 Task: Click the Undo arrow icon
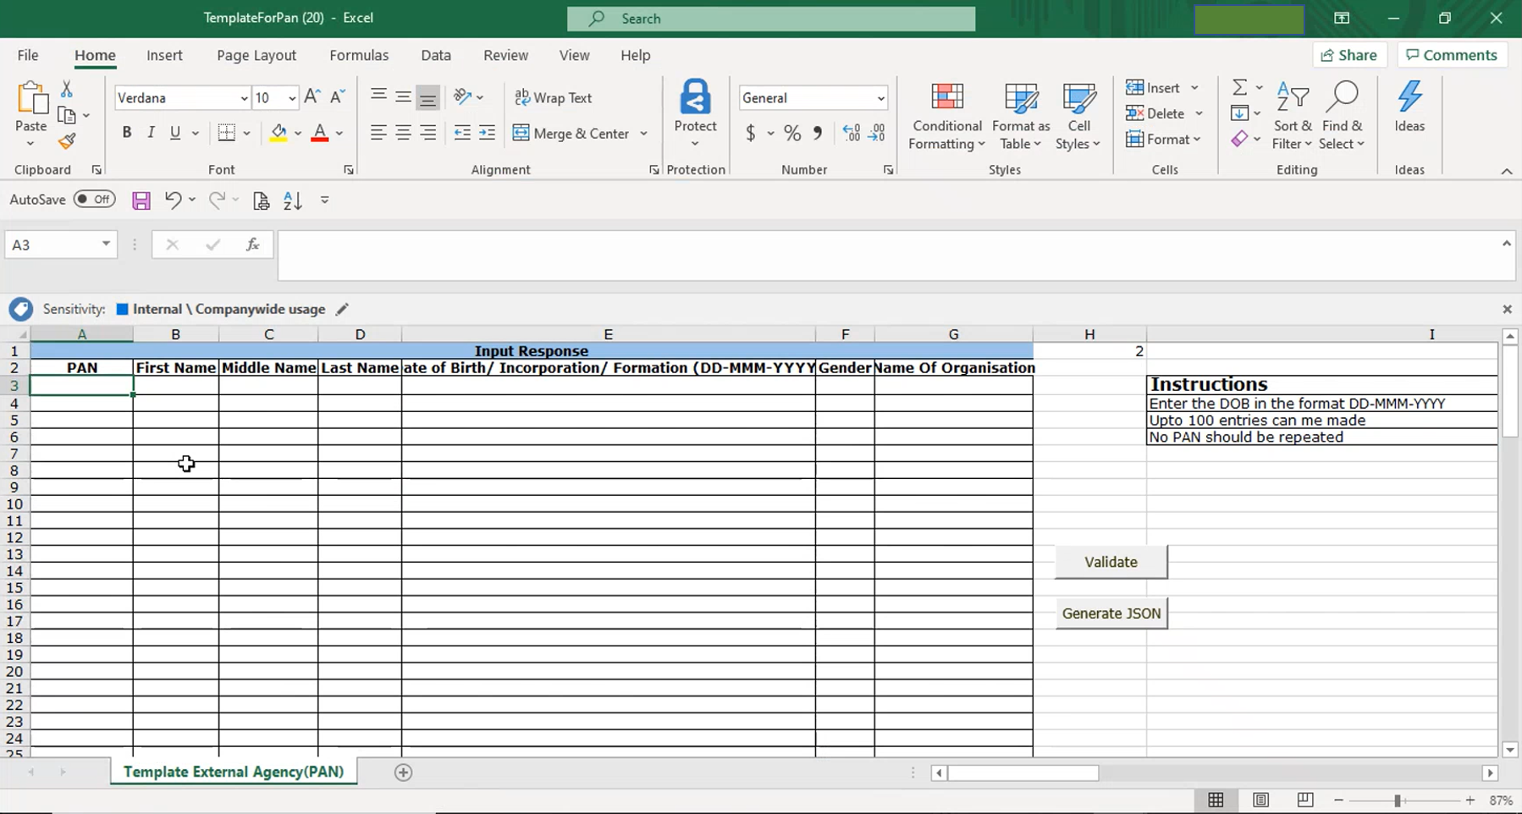pyautogui.click(x=173, y=201)
